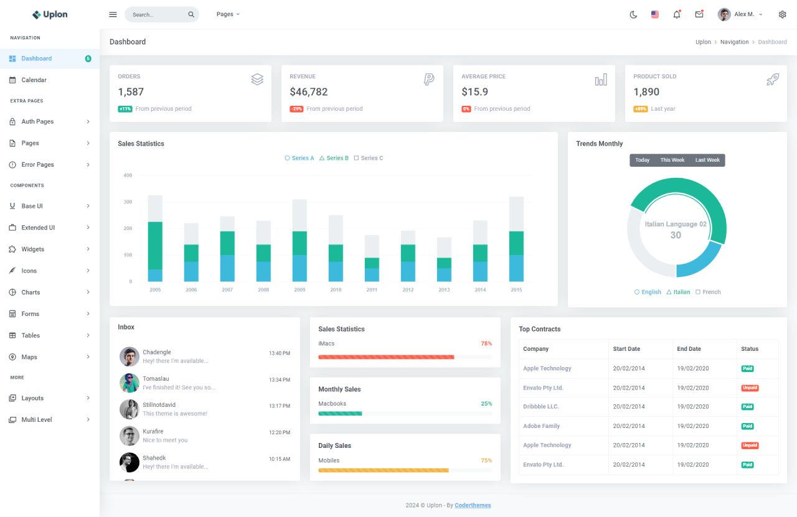Viewport: 797px width, 517px height.
Task: Click the Auth Pages lock icon
Action: pos(12,122)
